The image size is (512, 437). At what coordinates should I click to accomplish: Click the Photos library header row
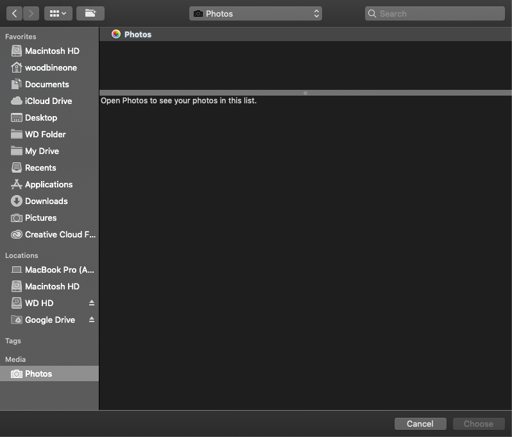[305, 34]
